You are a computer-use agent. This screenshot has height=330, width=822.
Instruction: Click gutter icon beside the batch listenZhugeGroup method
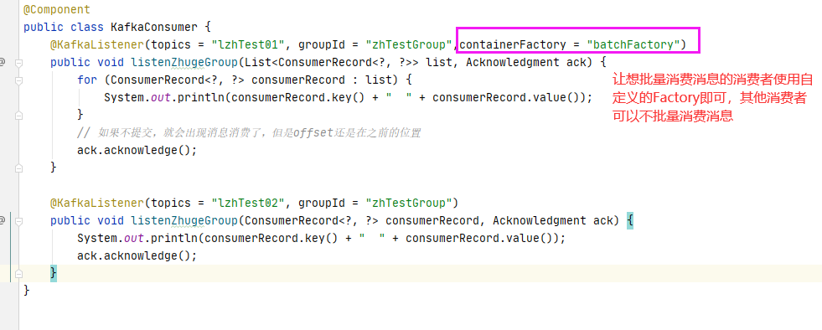3,62
